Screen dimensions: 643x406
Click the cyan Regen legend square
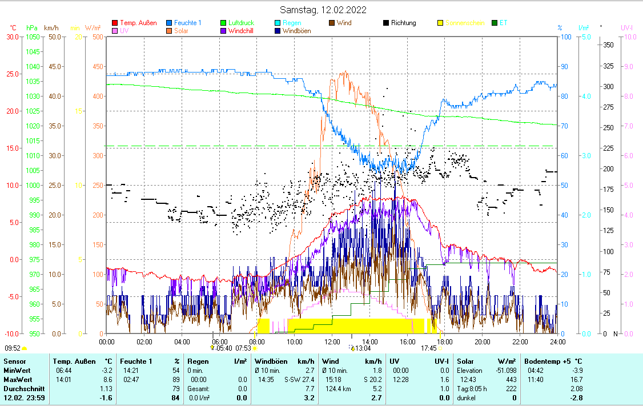[278, 23]
